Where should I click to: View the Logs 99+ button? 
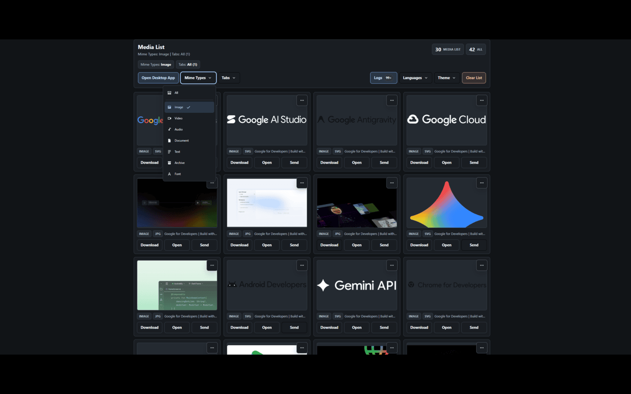click(384, 78)
